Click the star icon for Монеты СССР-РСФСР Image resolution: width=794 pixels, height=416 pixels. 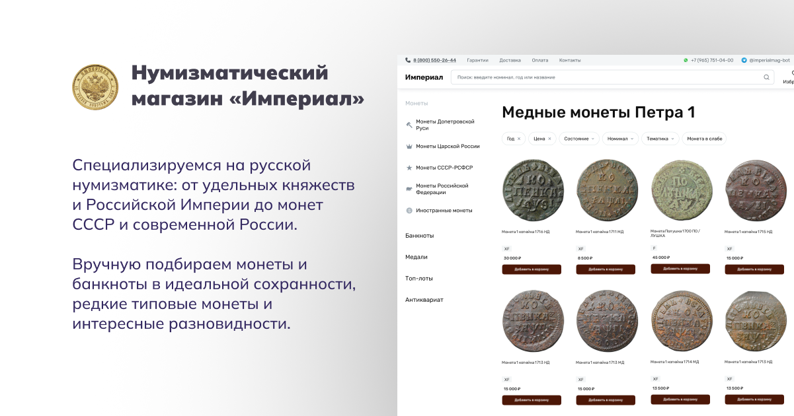point(409,168)
